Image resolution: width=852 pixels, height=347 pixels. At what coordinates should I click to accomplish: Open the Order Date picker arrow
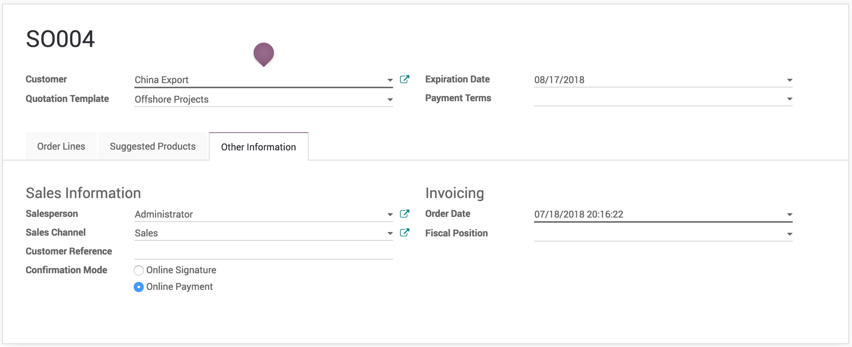789,215
